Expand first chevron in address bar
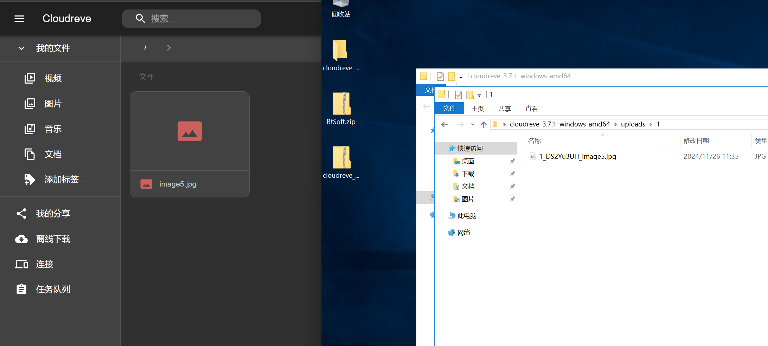Image resolution: width=768 pixels, height=346 pixels. pos(504,124)
